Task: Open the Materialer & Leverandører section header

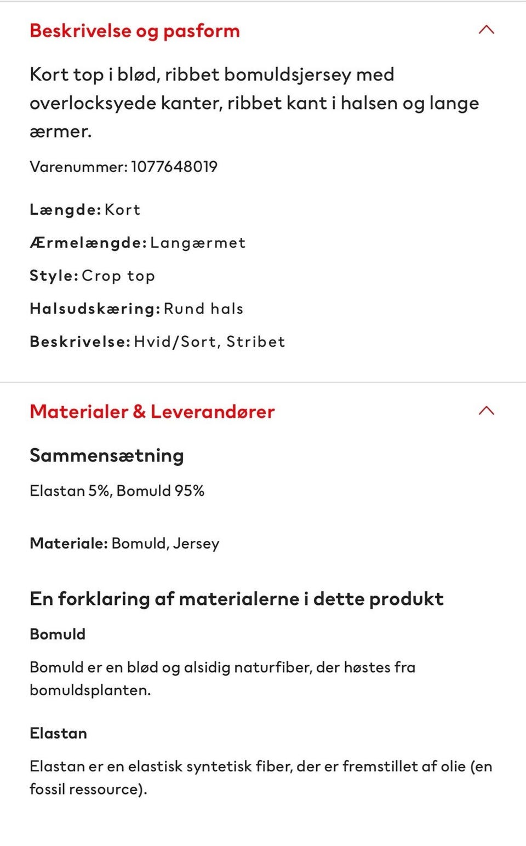Action: click(x=152, y=411)
